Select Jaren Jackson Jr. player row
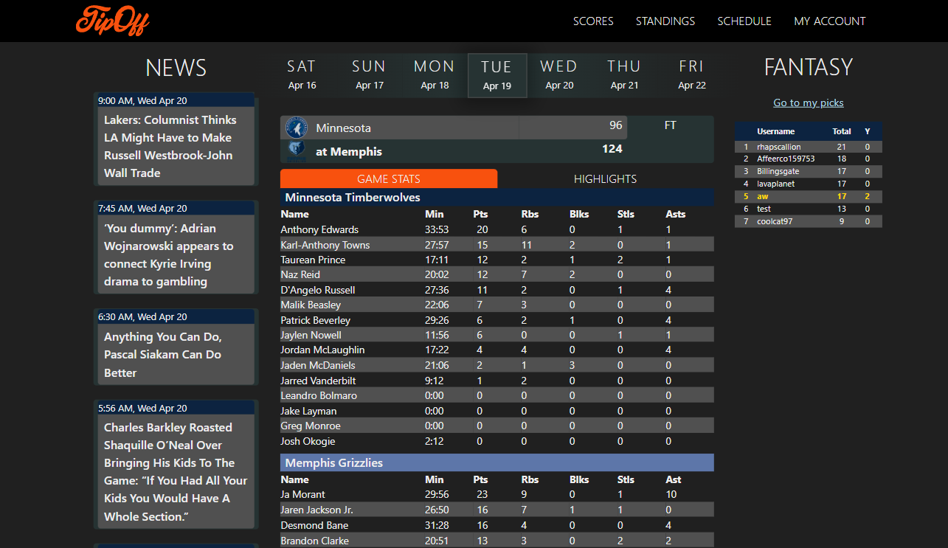The width and height of the screenshot is (948, 548). click(497, 510)
